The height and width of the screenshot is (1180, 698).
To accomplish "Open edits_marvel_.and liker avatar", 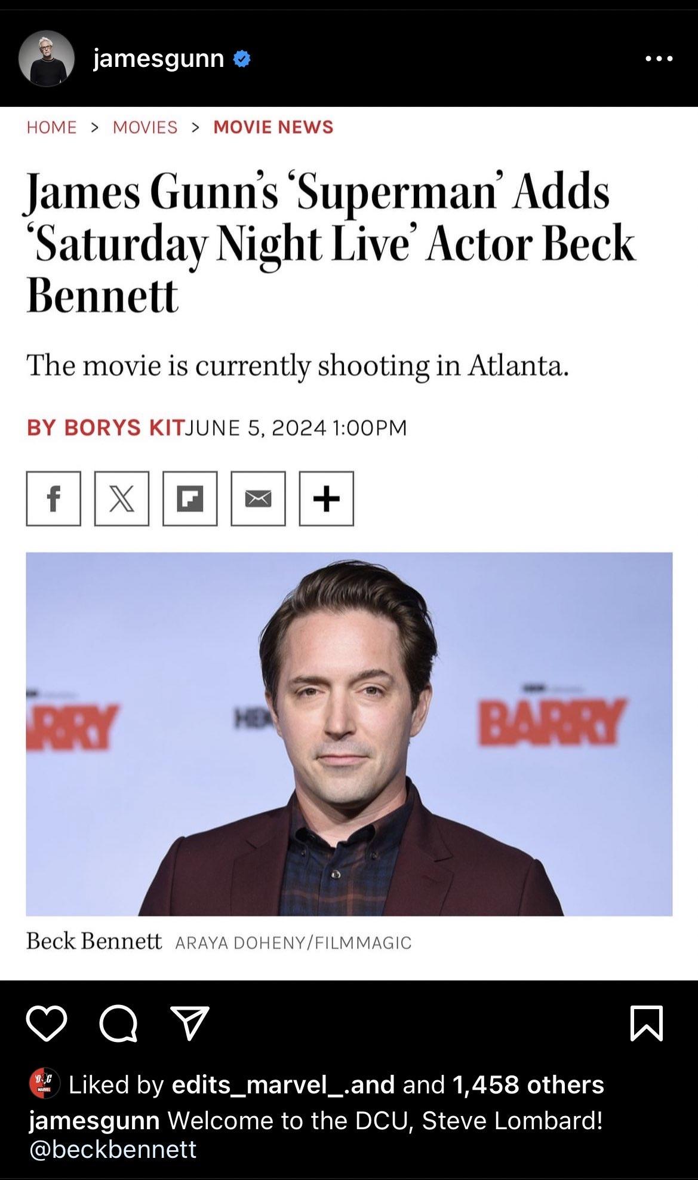I will tap(44, 1083).
